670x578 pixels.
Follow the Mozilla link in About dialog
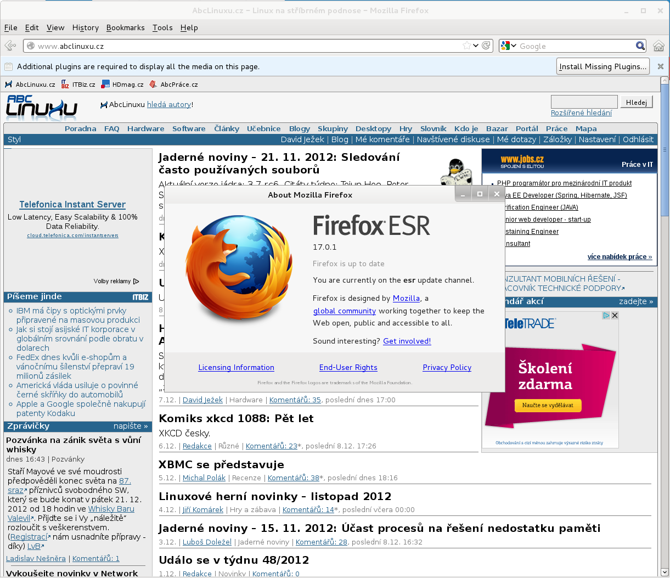[407, 299]
